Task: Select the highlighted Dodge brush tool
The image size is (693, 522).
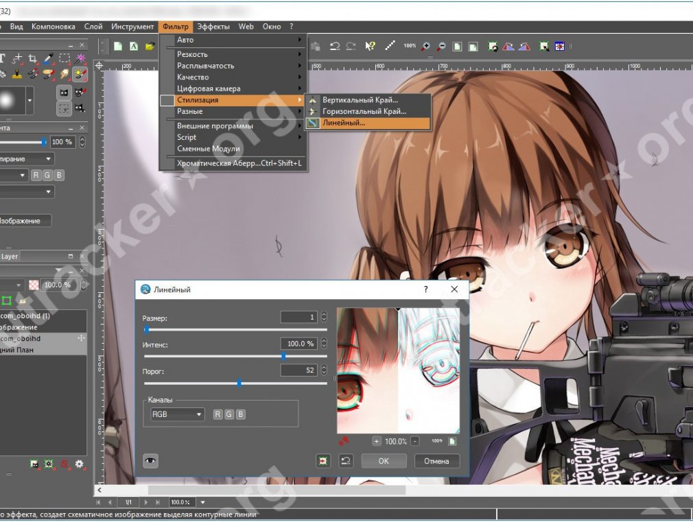Action: click(x=80, y=74)
